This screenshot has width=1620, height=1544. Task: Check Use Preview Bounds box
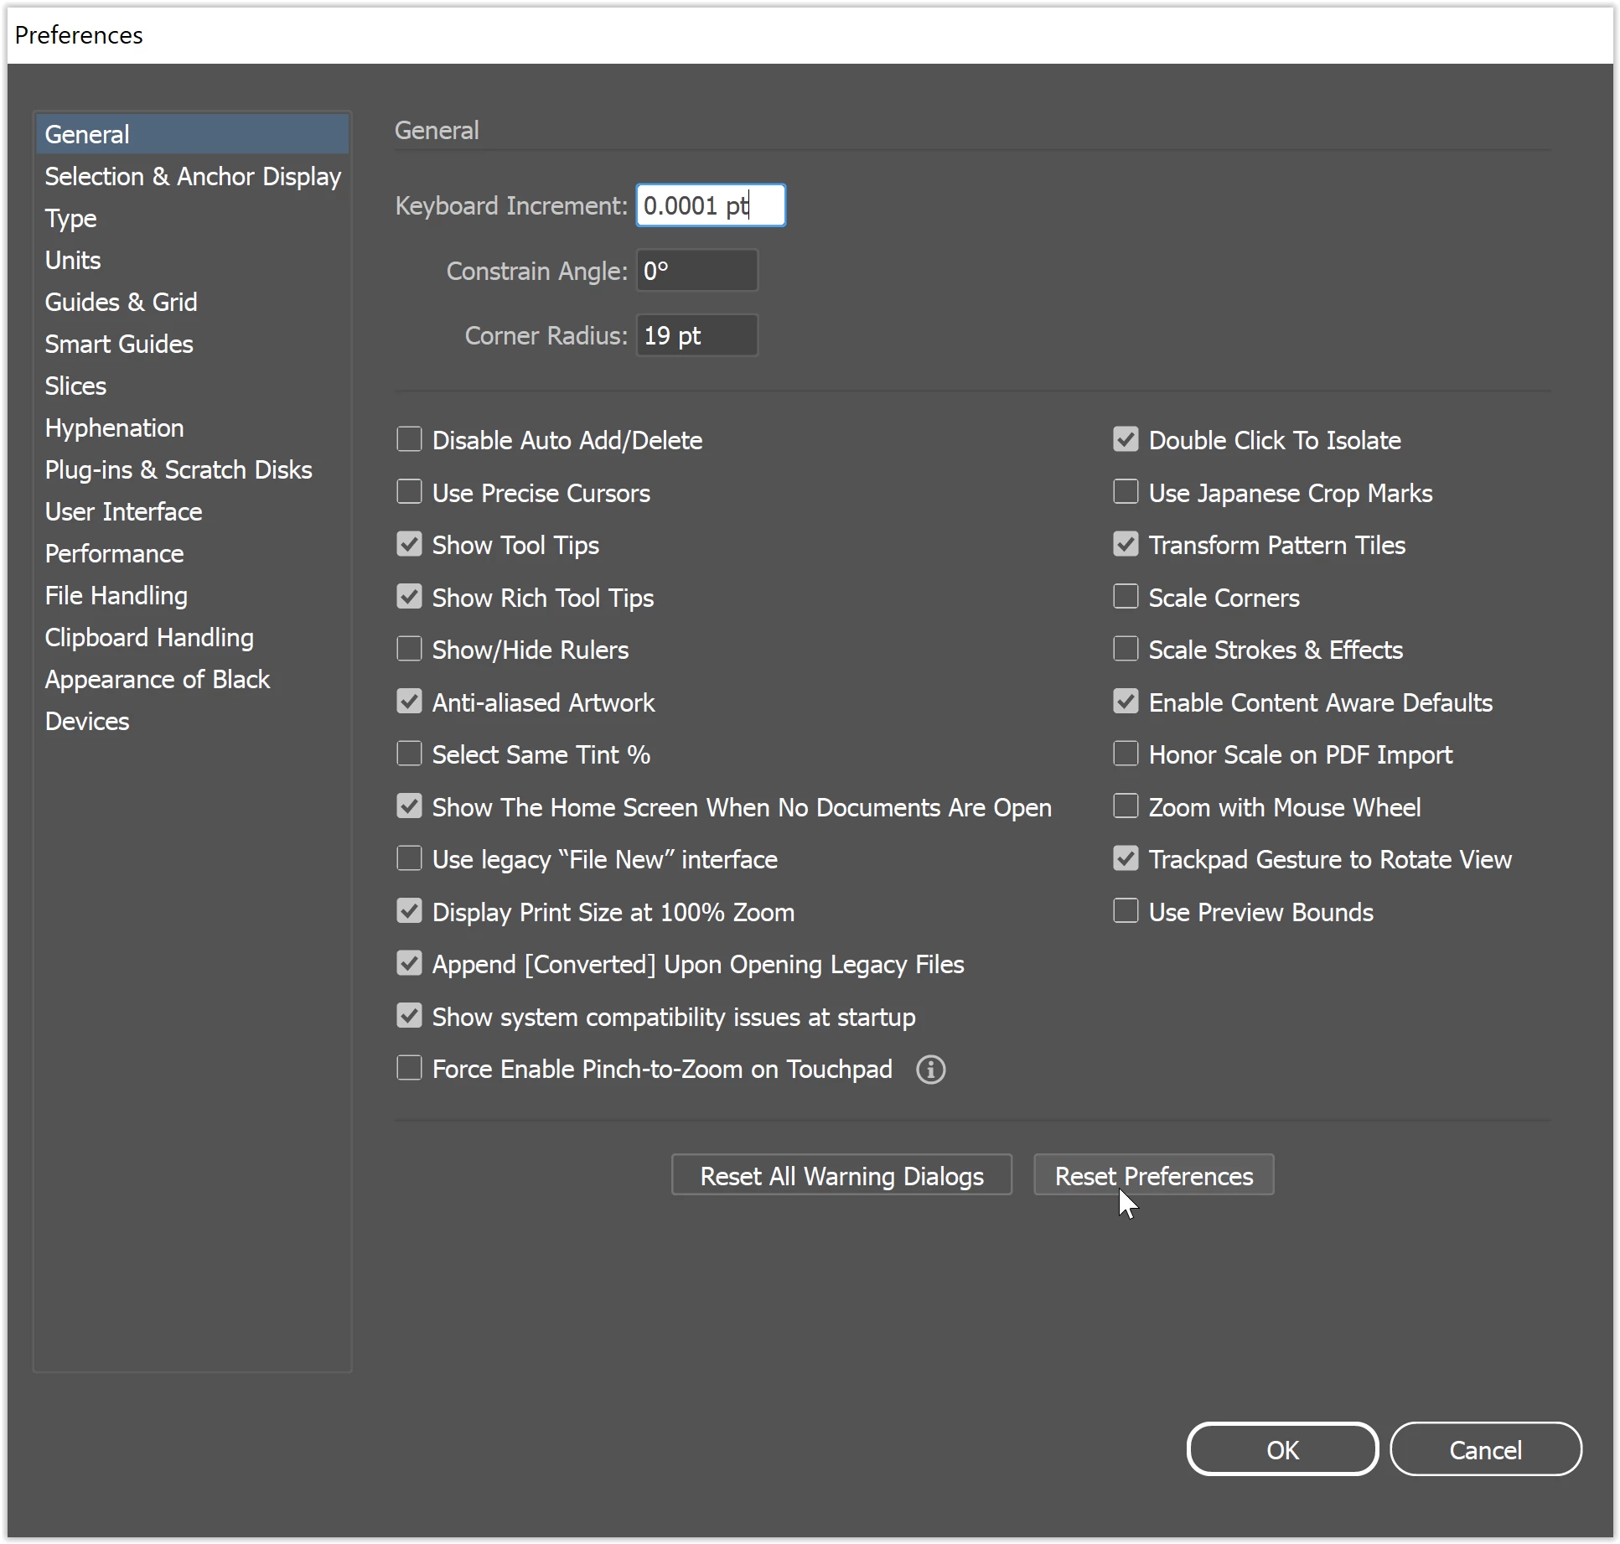(1126, 911)
